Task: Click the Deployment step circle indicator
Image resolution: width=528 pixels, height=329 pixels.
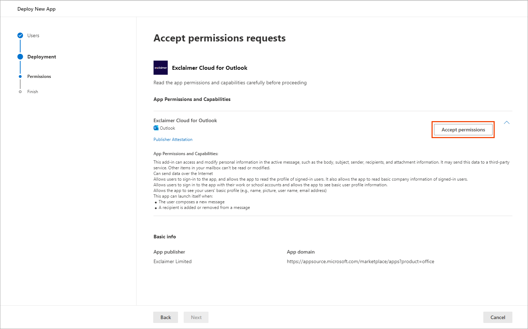Action: pos(20,57)
